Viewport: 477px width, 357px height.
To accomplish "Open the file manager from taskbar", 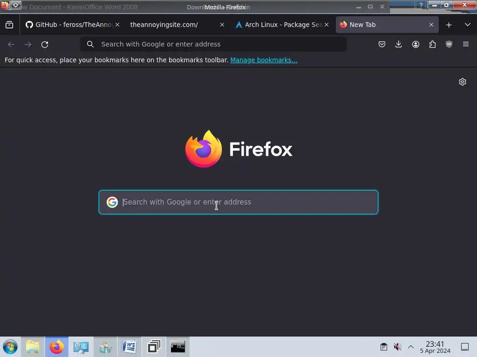I will (x=33, y=347).
